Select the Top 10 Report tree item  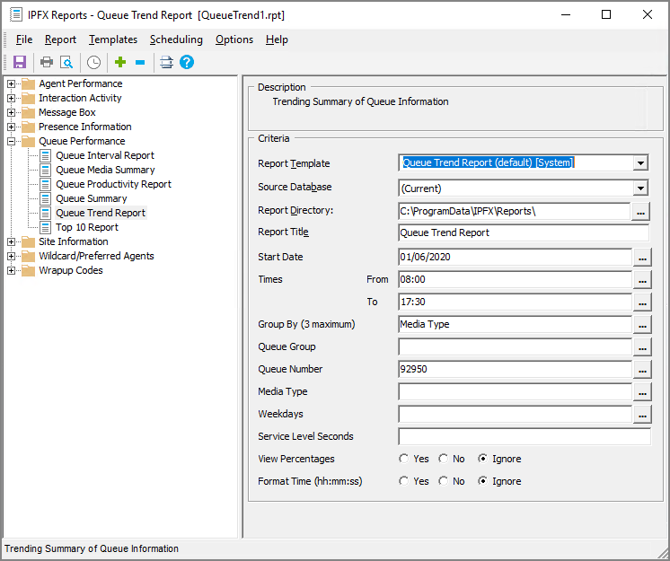click(87, 228)
